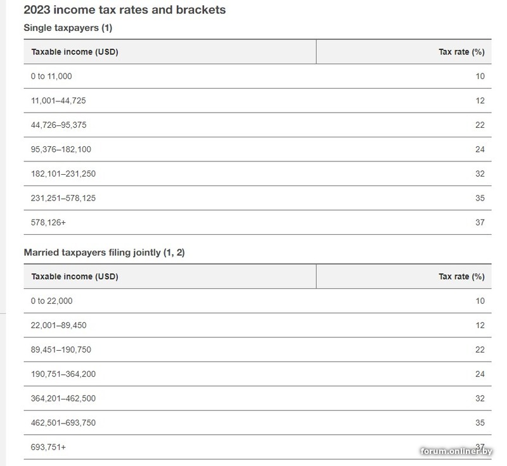The width and height of the screenshot is (507, 466).
Task: Select the "0 to 22,000" income row
Action: pyautogui.click(x=51, y=301)
